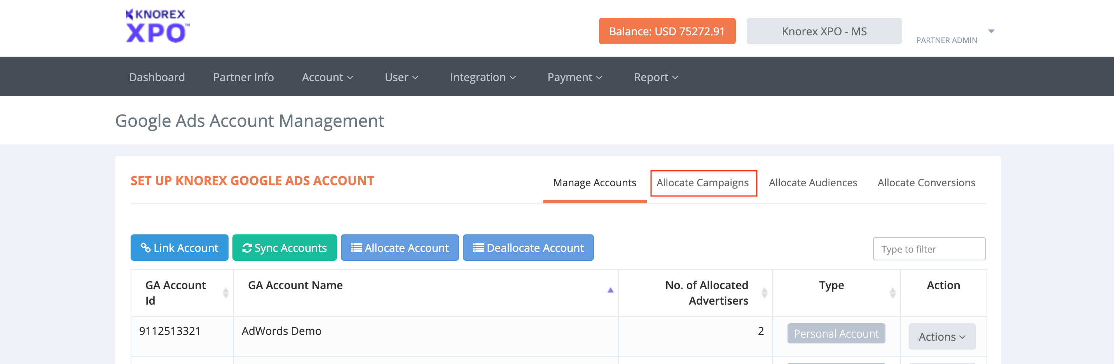
Task: Sort by GA Account Name arrow
Action: tap(610, 290)
